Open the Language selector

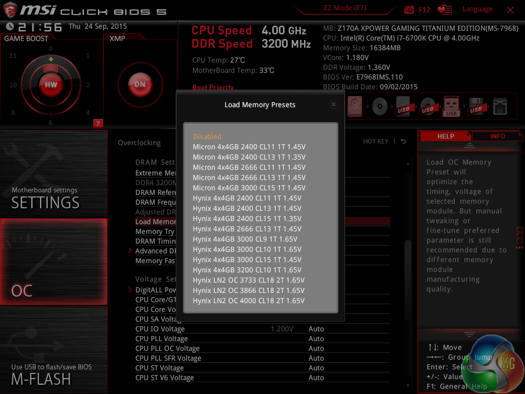(477, 9)
